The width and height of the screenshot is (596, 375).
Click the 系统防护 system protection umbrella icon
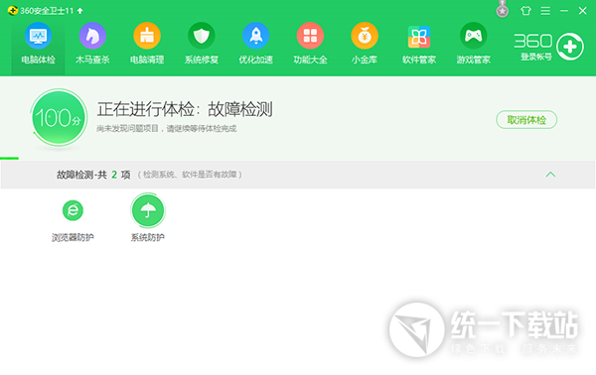[x=148, y=210]
